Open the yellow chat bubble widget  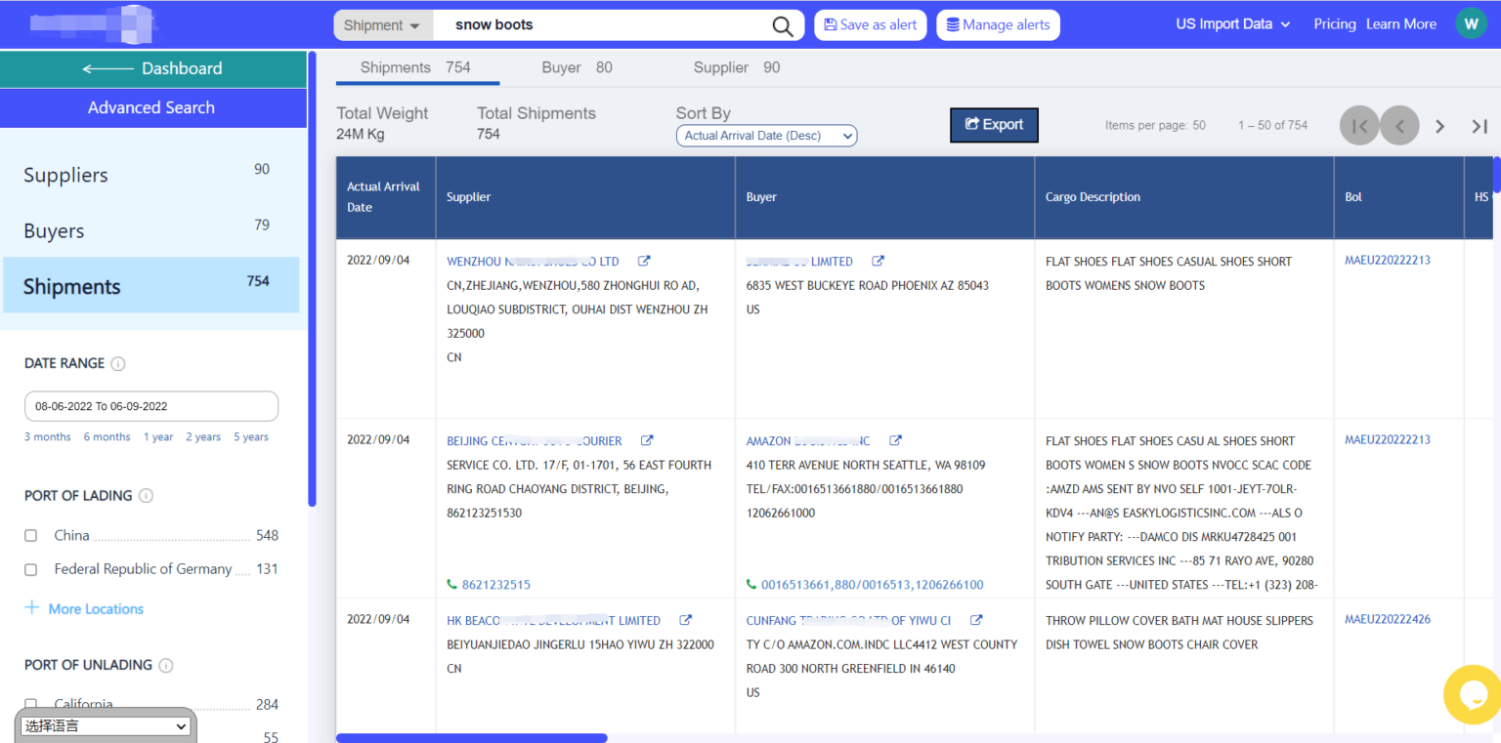(x=1471, y=694)
